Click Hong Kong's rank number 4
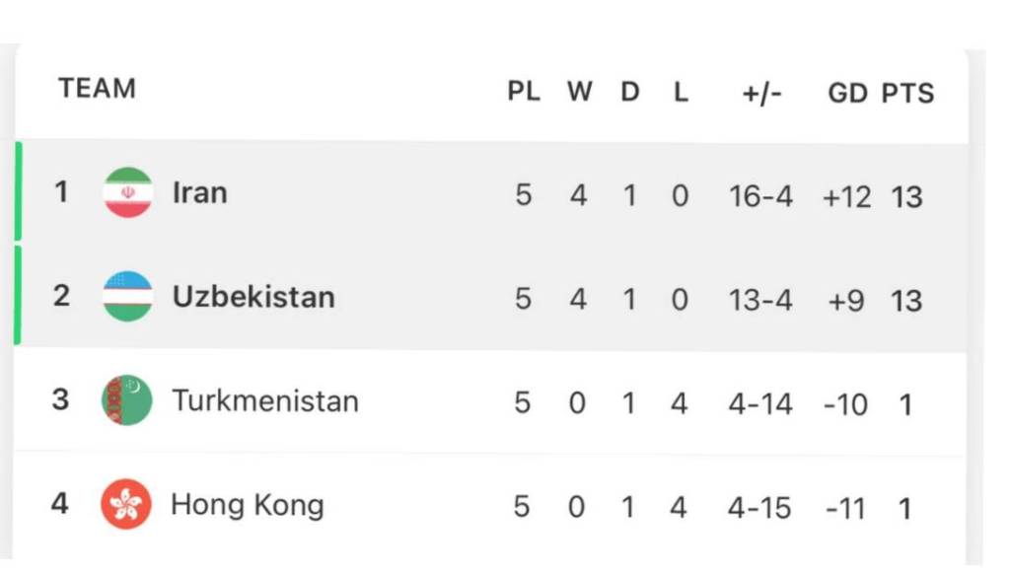 click(x=60, y=504)
